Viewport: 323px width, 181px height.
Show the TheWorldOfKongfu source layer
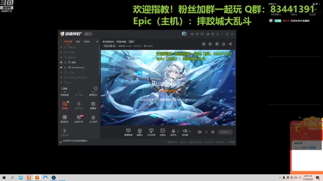(x=61, y=78)
